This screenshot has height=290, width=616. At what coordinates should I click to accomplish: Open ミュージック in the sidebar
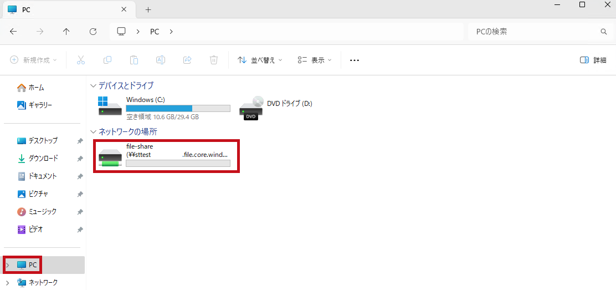[37, 211]
